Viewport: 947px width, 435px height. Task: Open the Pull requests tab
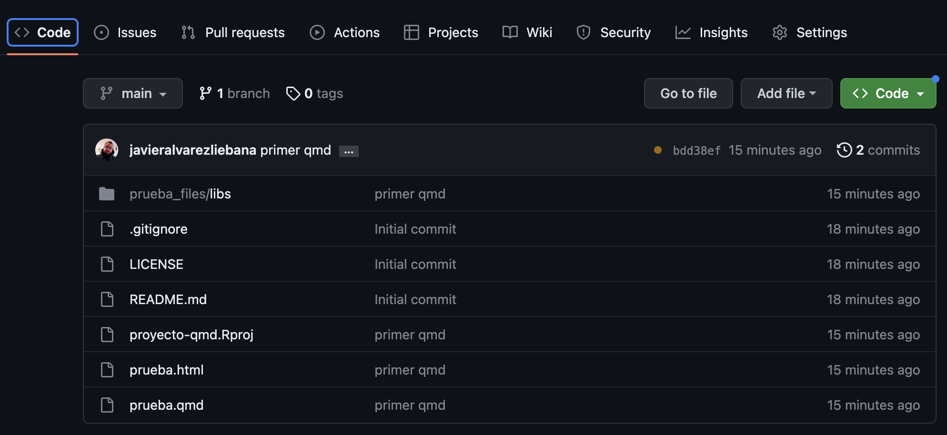pyautogui.click(x=233, y=32)
